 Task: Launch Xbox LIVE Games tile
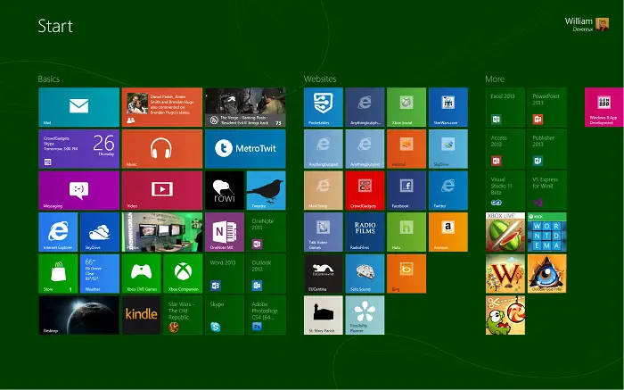coord(141,274)
